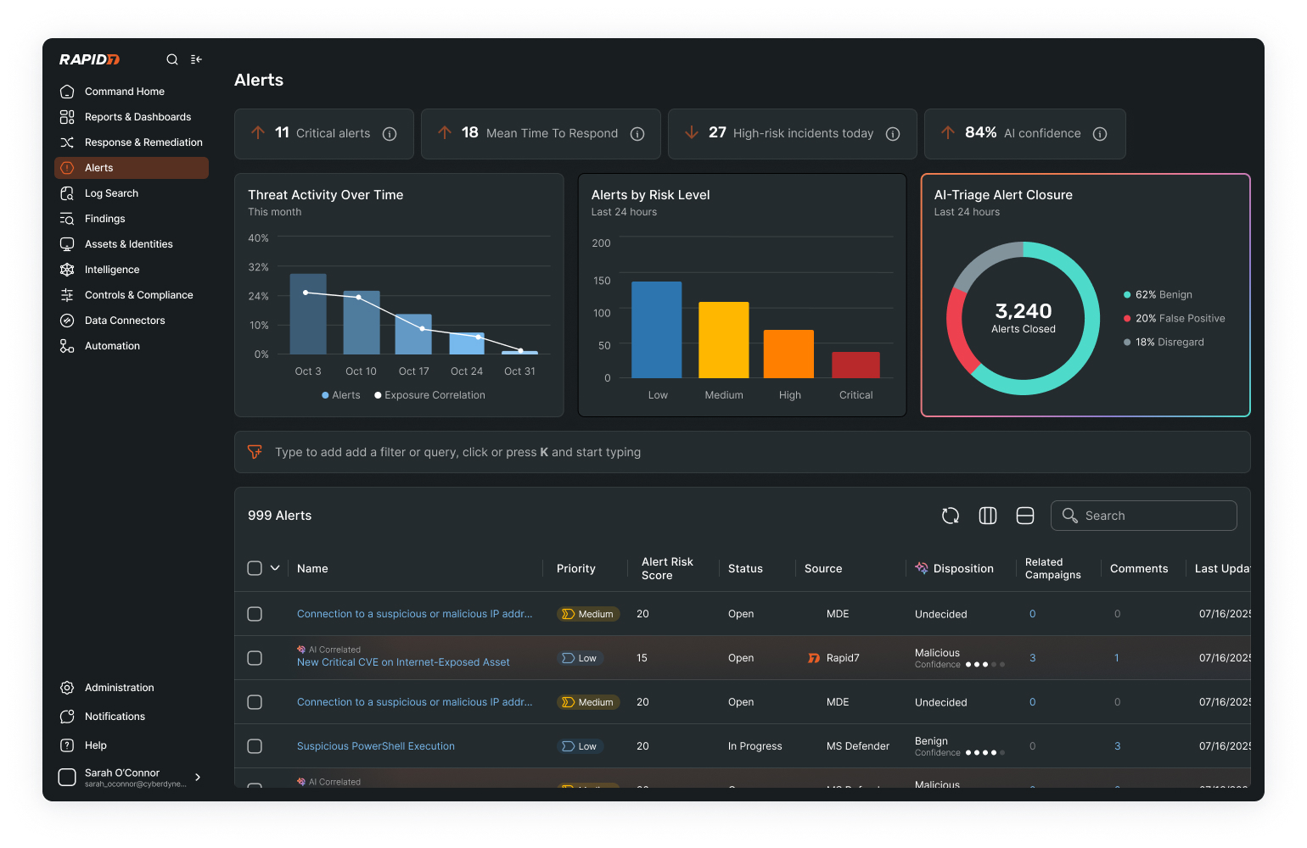
Task: Click the Log Search document icon
Action: tap(67, 193)
